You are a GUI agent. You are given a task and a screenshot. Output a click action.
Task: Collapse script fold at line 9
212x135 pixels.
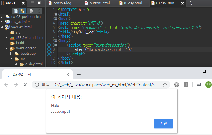coord(56,45)
